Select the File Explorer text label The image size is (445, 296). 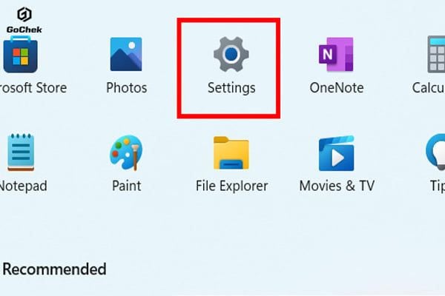coord(231,186)
